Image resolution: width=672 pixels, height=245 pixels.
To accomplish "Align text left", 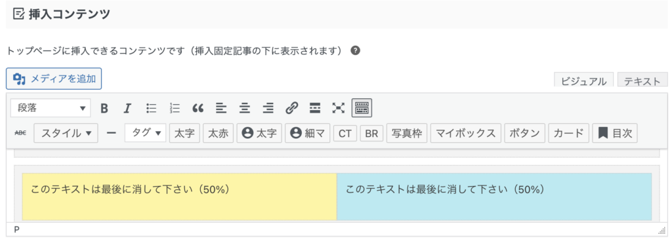I will [221, 108].
